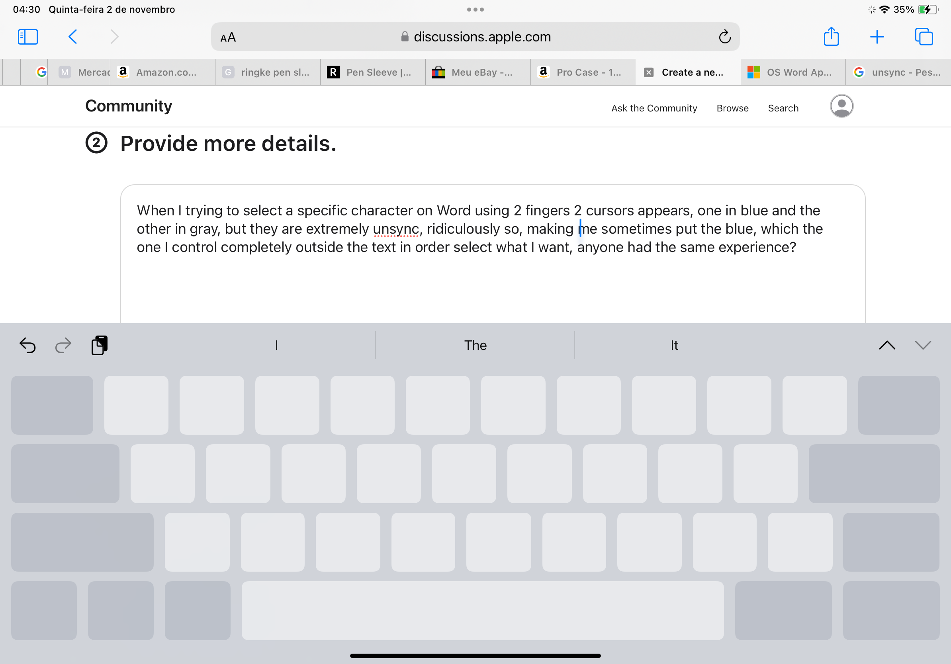The width and height of the screenshot is (951, 664).
Task: Tap the misspelled word unsync
Action: click(395, 229)
